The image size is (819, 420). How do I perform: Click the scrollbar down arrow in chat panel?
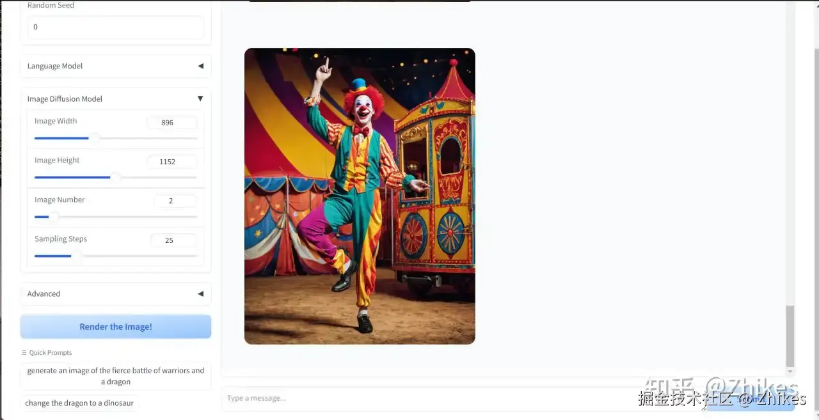pyautogui.click(x=790, y=371)
